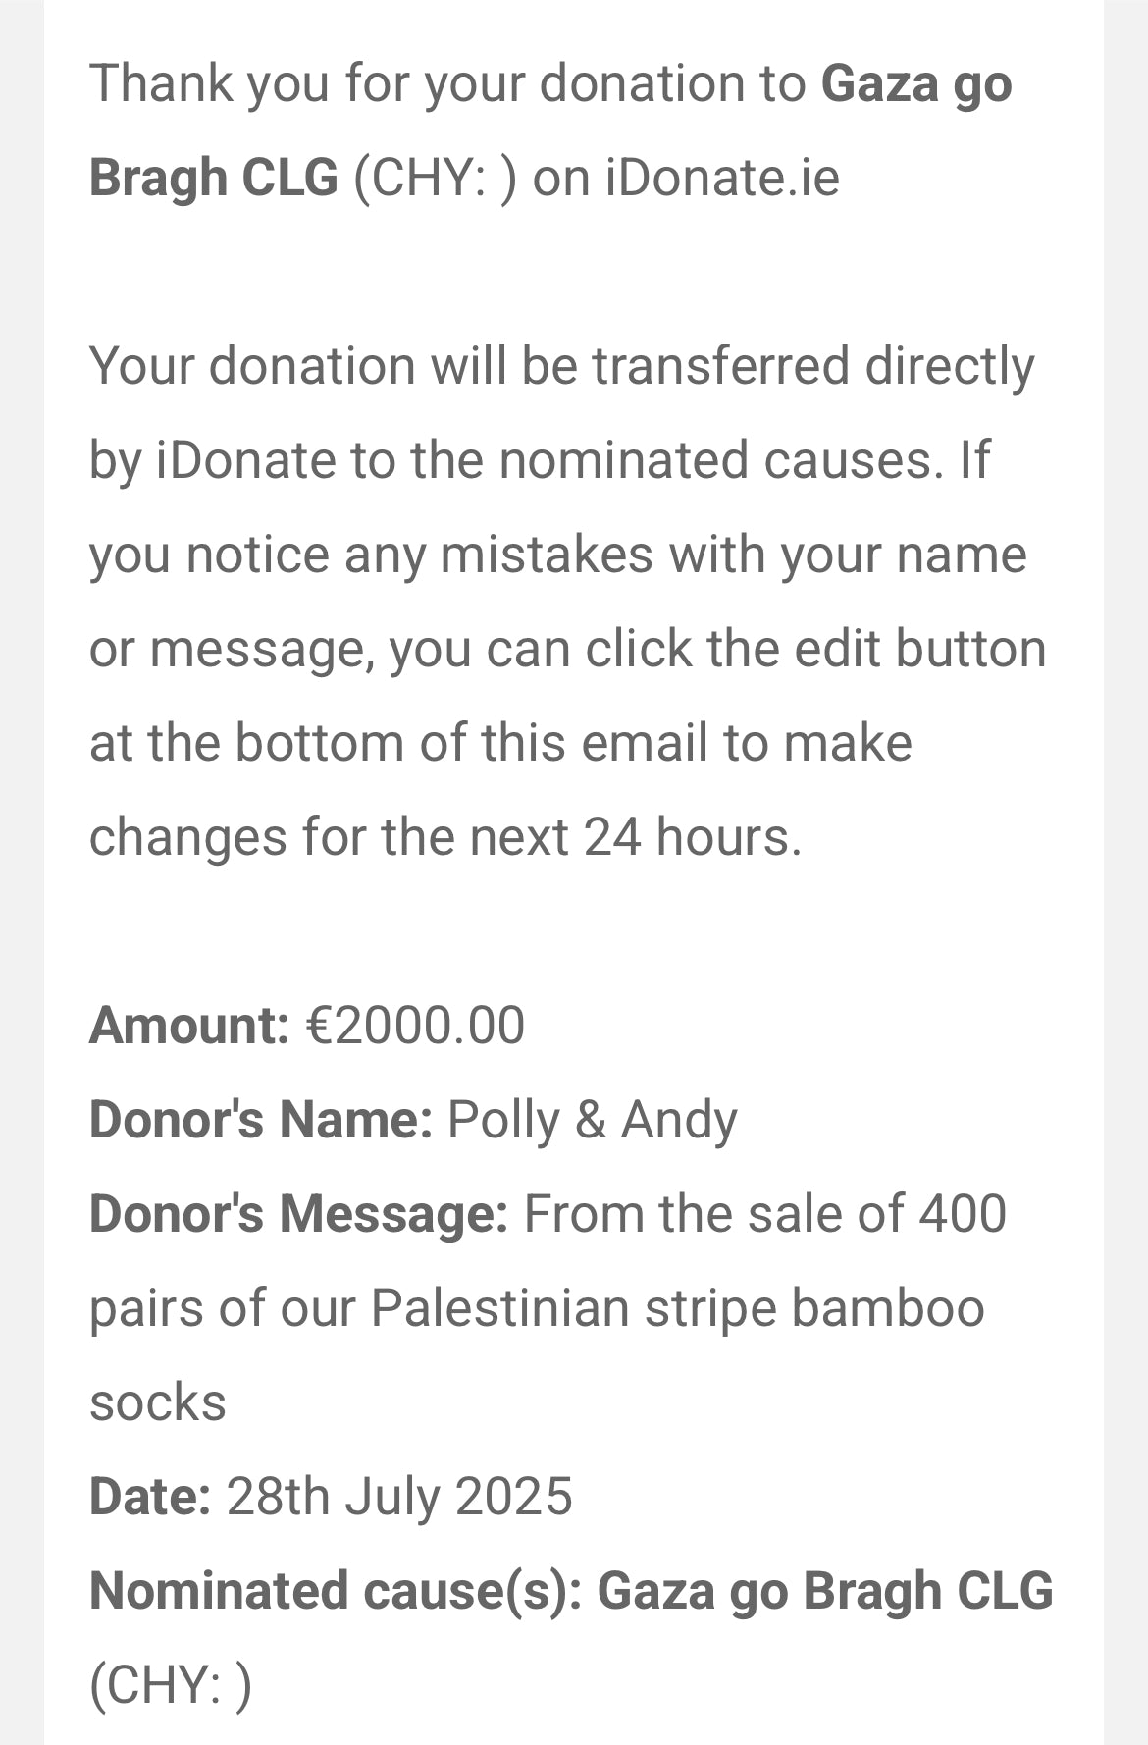Click the "(CHY: )" text at the bottom

point(171,1685)
